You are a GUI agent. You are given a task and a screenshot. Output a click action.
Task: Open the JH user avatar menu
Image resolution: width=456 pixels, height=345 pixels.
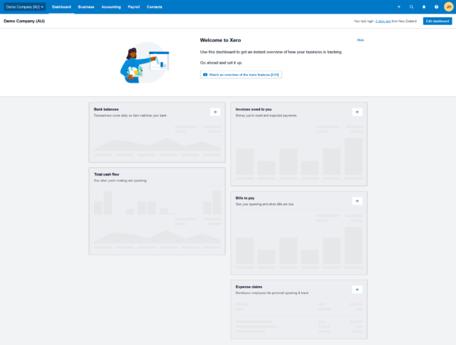click(x=449, y=6)
